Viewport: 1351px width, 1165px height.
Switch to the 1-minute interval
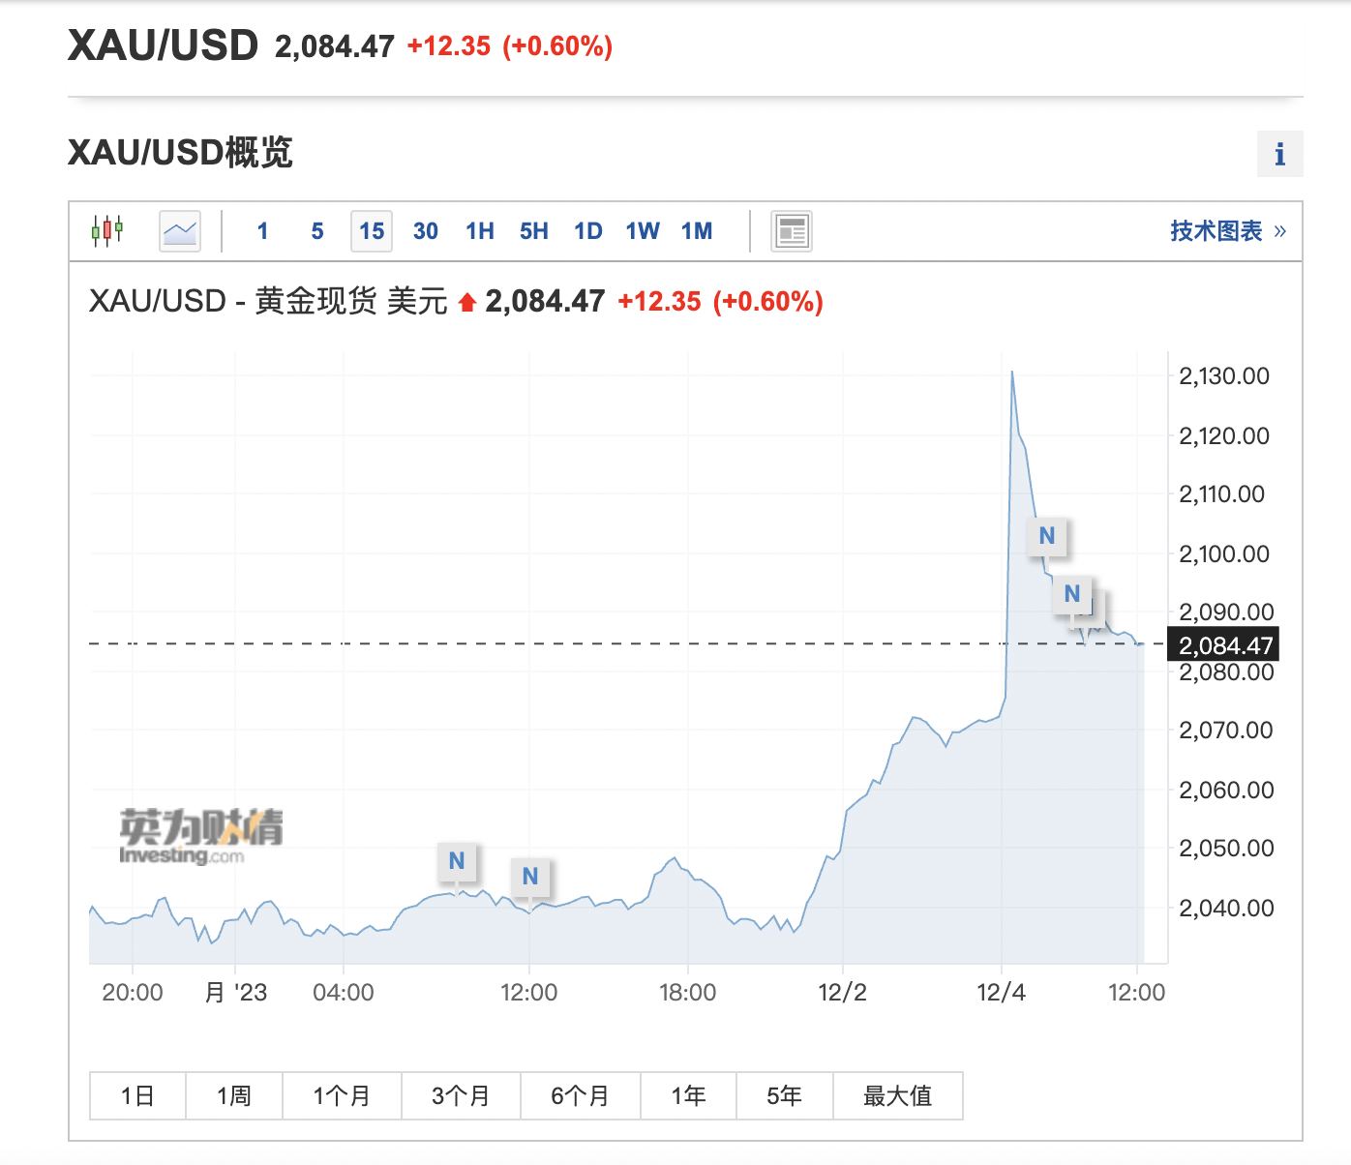tap(262, 231)
